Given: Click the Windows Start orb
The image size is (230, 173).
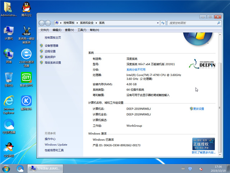Looking at the screenshot, I should (6, 169).
